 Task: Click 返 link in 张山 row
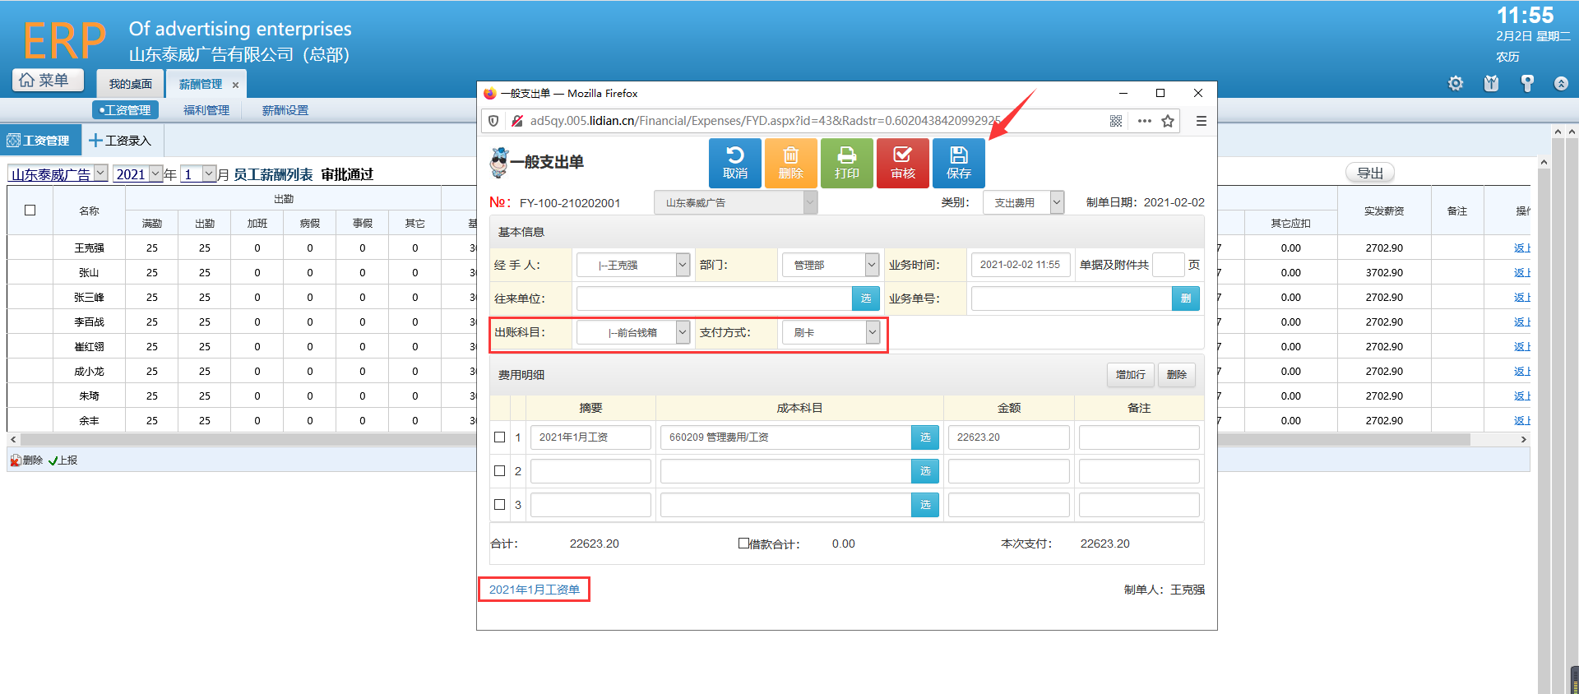pos(1521,272)
